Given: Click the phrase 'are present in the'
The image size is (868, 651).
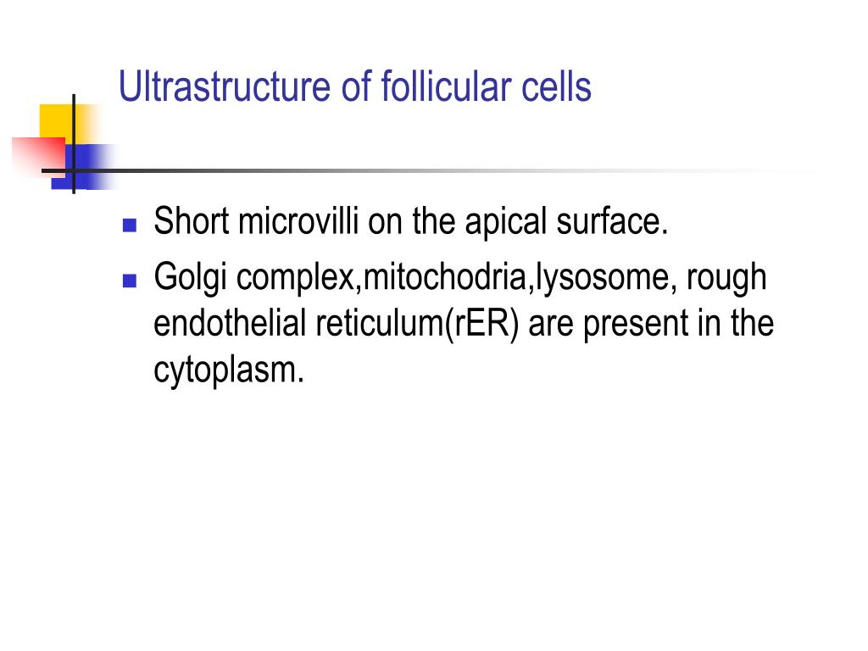Looking at the screenshot, I should [x=651, y=323].
